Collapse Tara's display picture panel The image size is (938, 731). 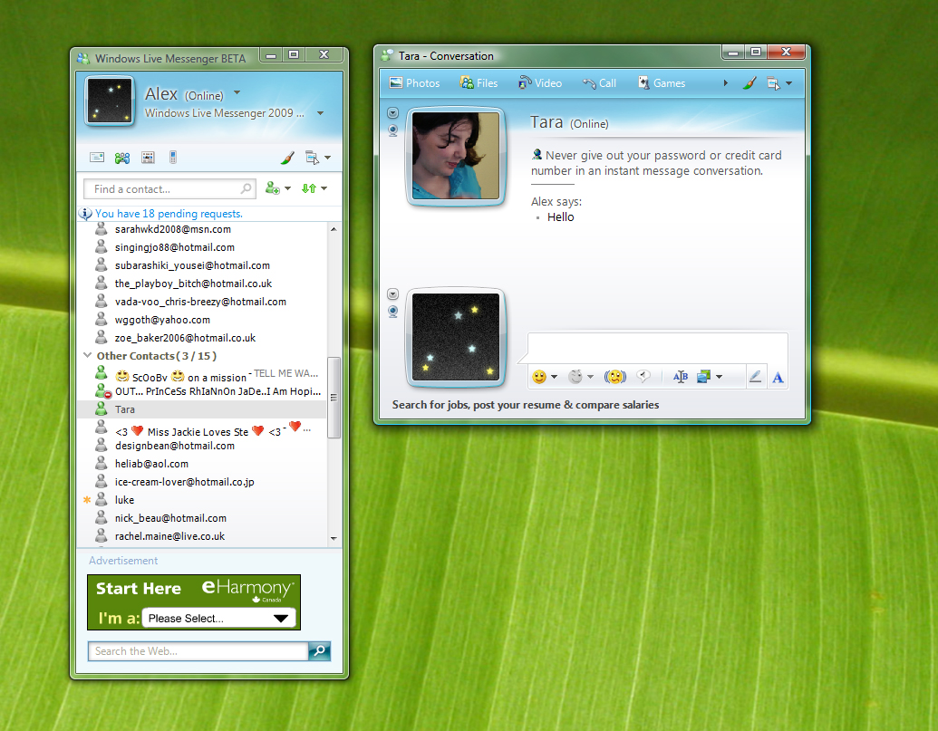tap(392, 112)
